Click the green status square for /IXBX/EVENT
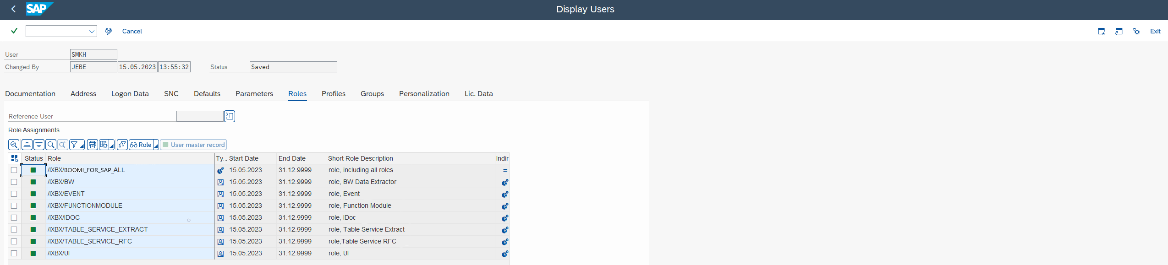 click(x=33, y=194)
